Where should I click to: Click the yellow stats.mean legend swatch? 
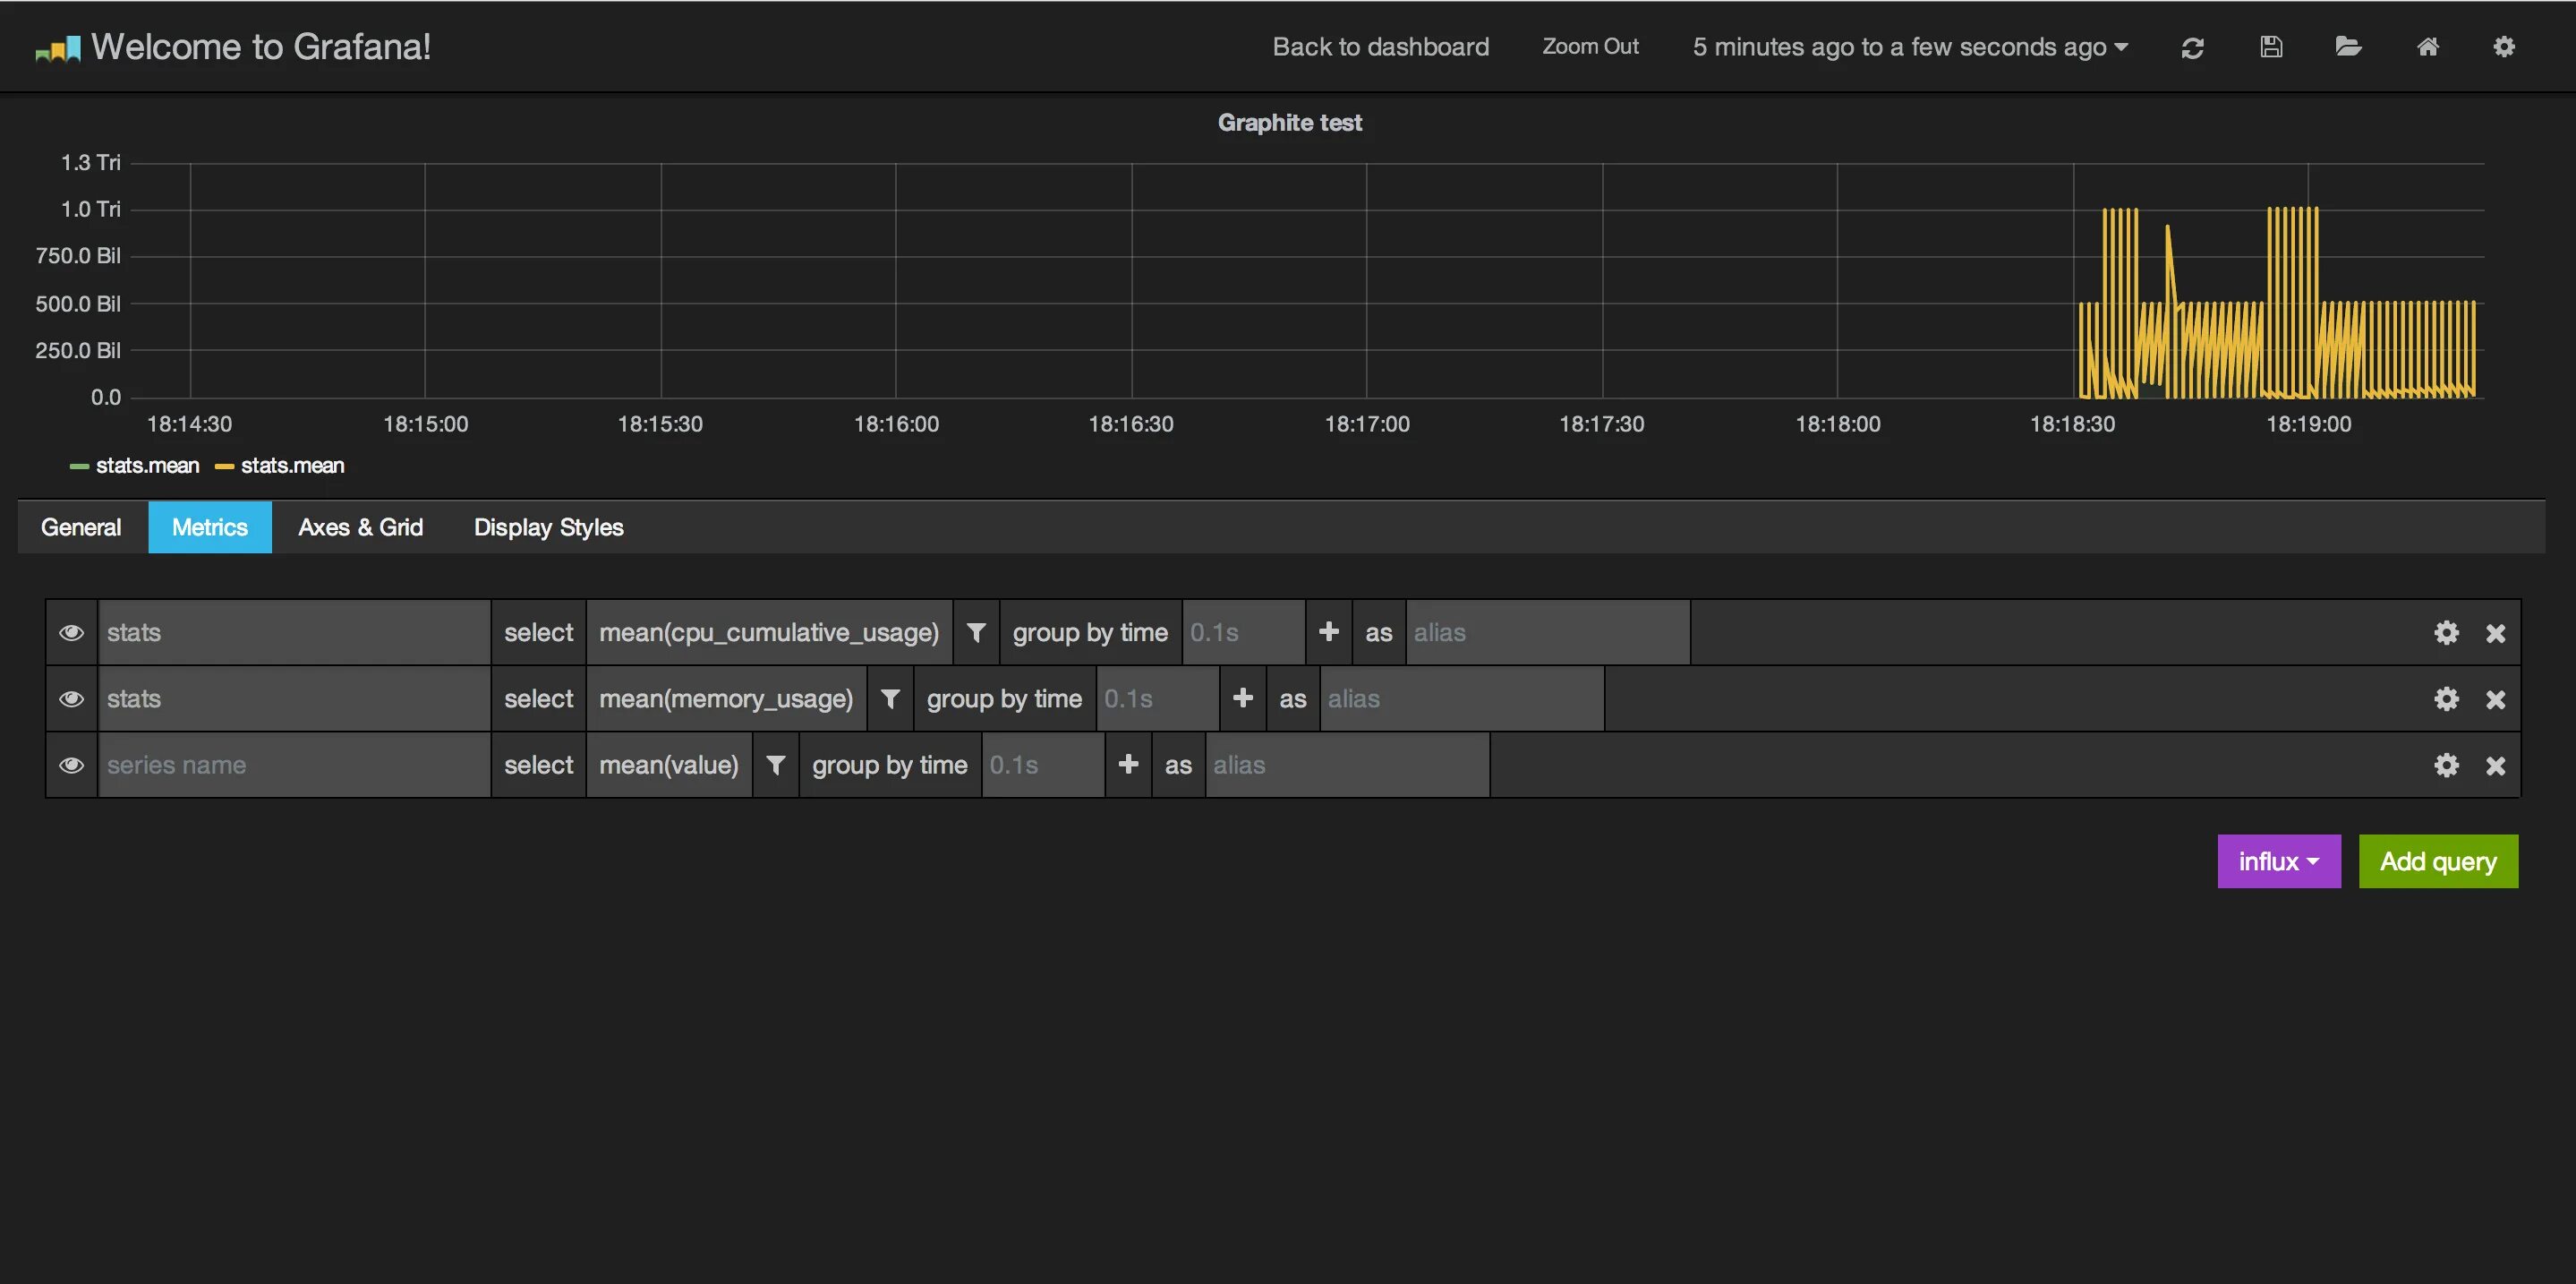click(x=224, y=467)
